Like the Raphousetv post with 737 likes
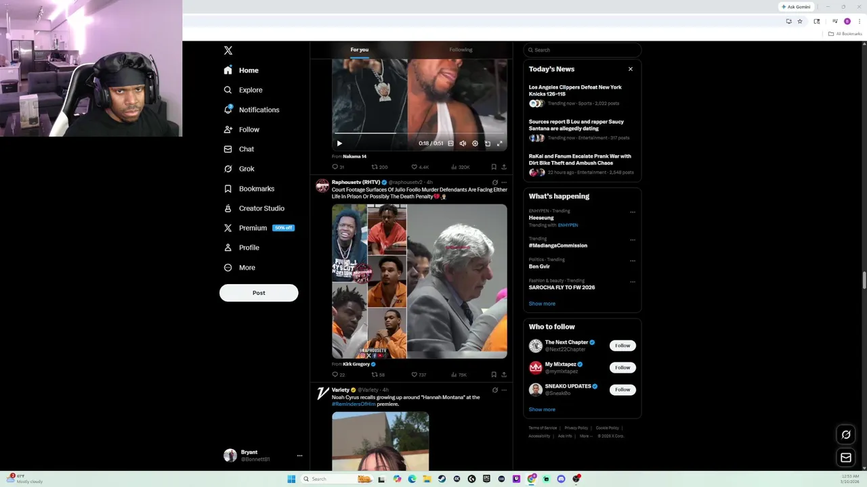The width and height of the screenshot is (867, 487). (x=419, y=375)
